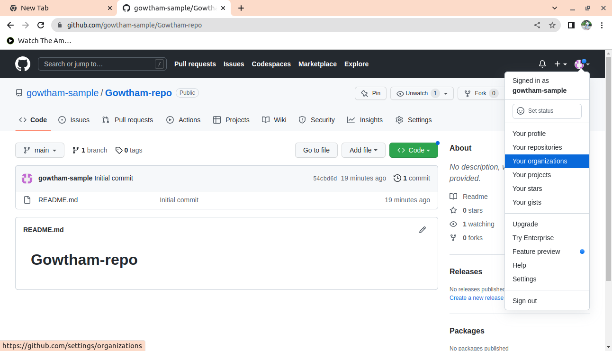Select Your organizations from user menu
Screen dimensions: 612x351
coord(540,161)
